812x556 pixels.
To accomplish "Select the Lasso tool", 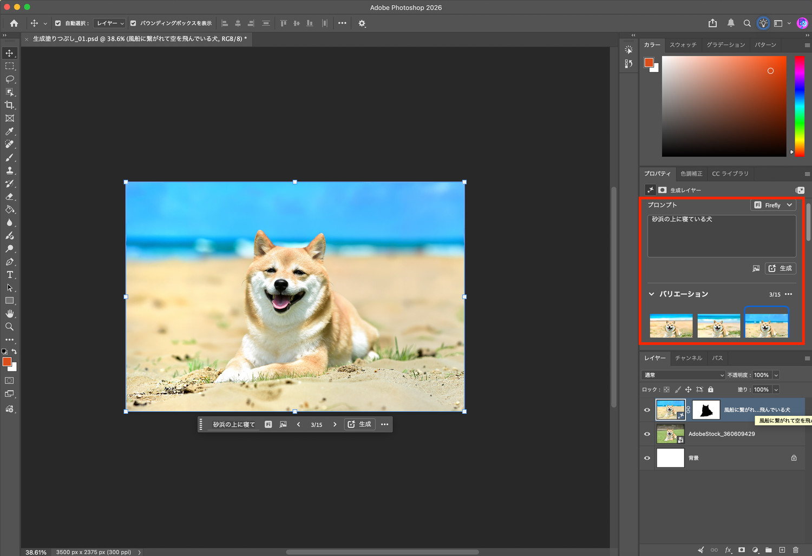I will coord(10,79).
